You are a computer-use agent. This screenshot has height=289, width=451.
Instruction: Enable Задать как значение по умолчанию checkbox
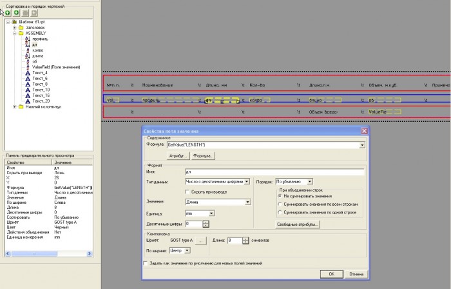[146, 263]
